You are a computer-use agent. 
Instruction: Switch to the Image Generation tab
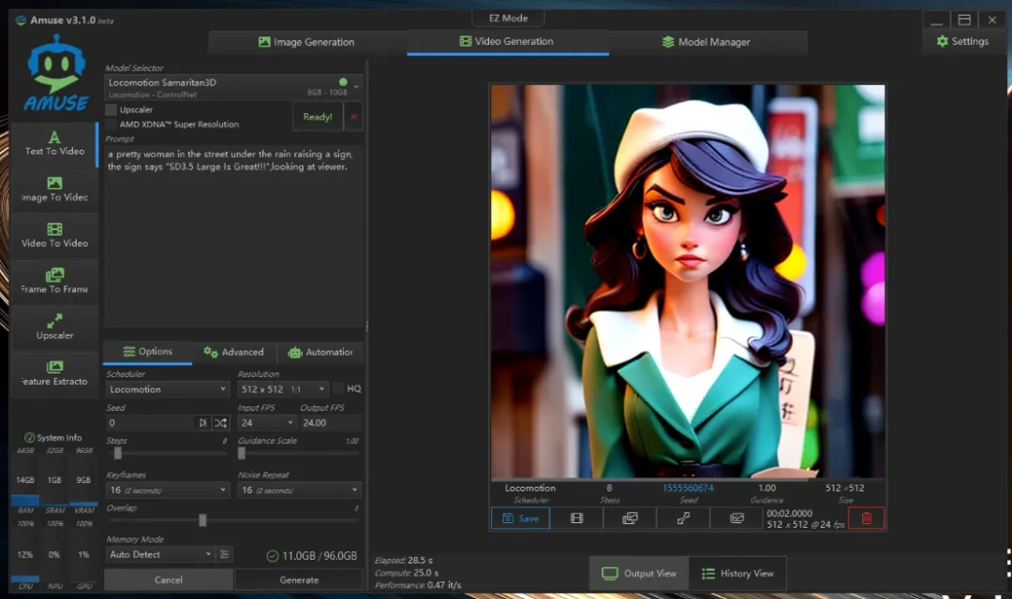pos(307,42)
